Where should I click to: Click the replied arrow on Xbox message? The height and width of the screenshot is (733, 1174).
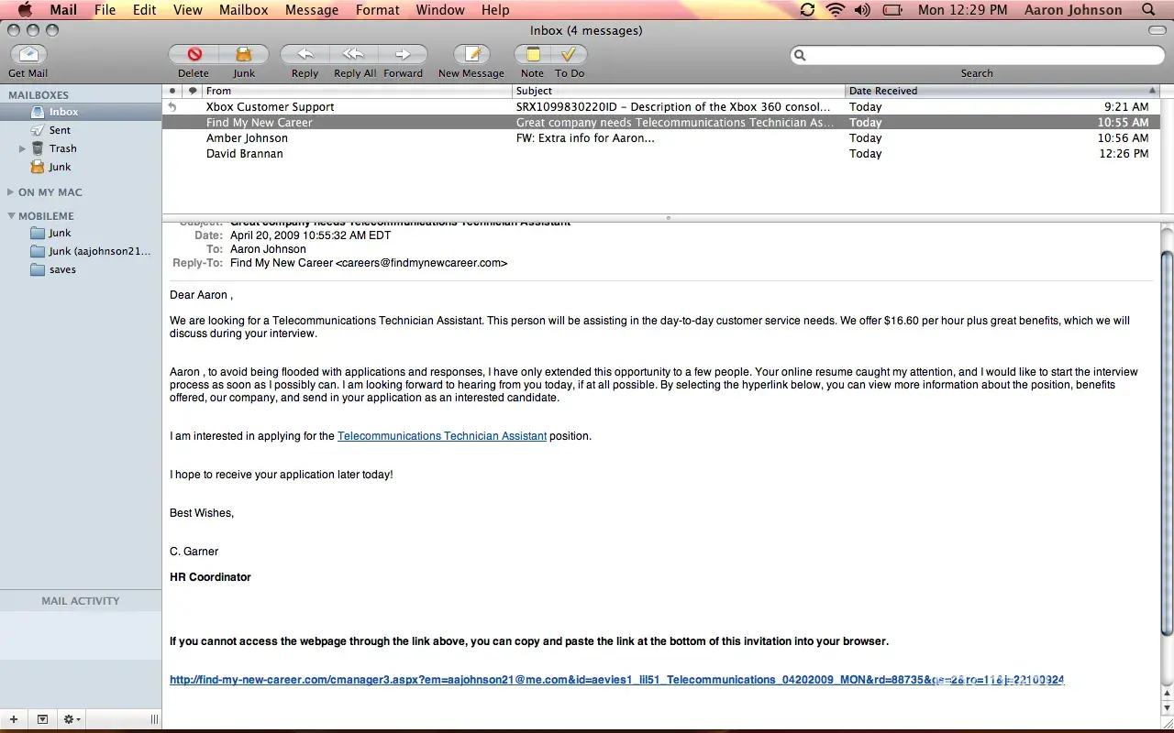coord(172,107)
